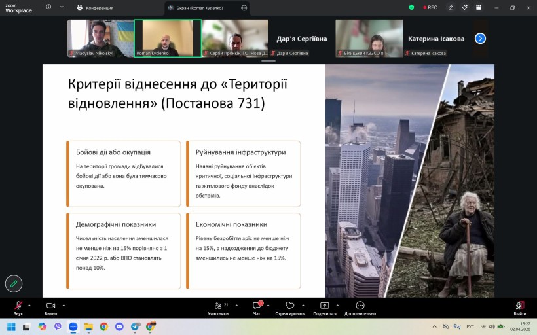Expand the arrow next to Участники

point(236,306)
